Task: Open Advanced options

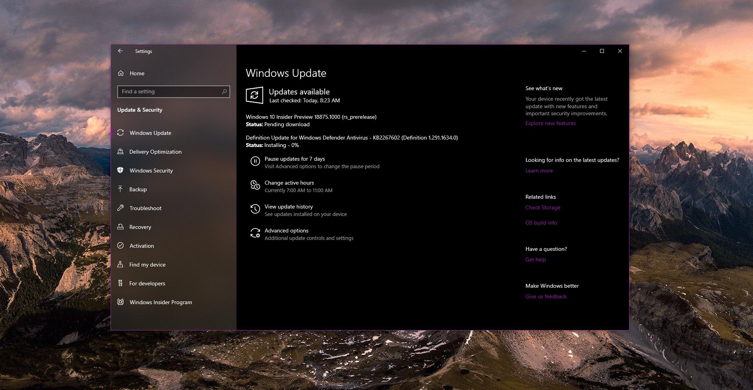Action: [286, 230]
